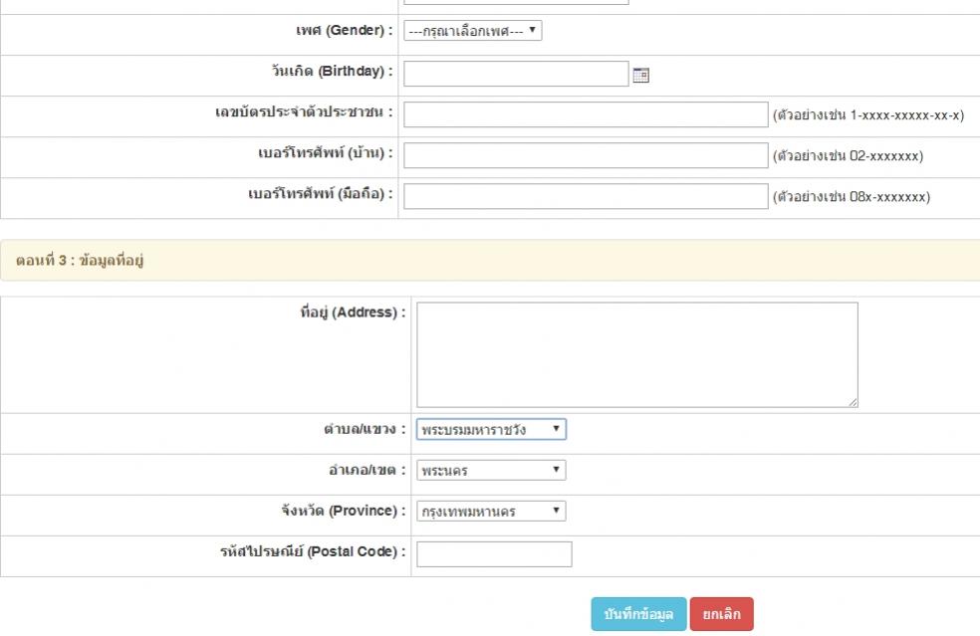The height and width of the screenshot is (636, 980).
Task: Focus the mobile phone (มือถือ) input
Action: pyautogui.click(x=586, y=197)
